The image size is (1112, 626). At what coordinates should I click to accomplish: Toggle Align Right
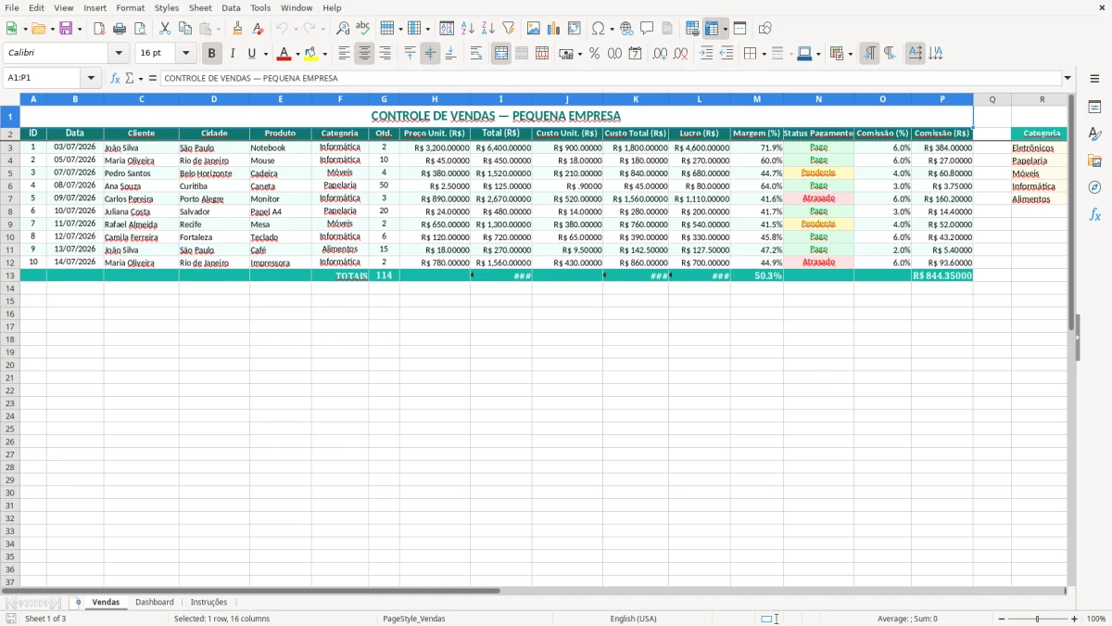385,54
